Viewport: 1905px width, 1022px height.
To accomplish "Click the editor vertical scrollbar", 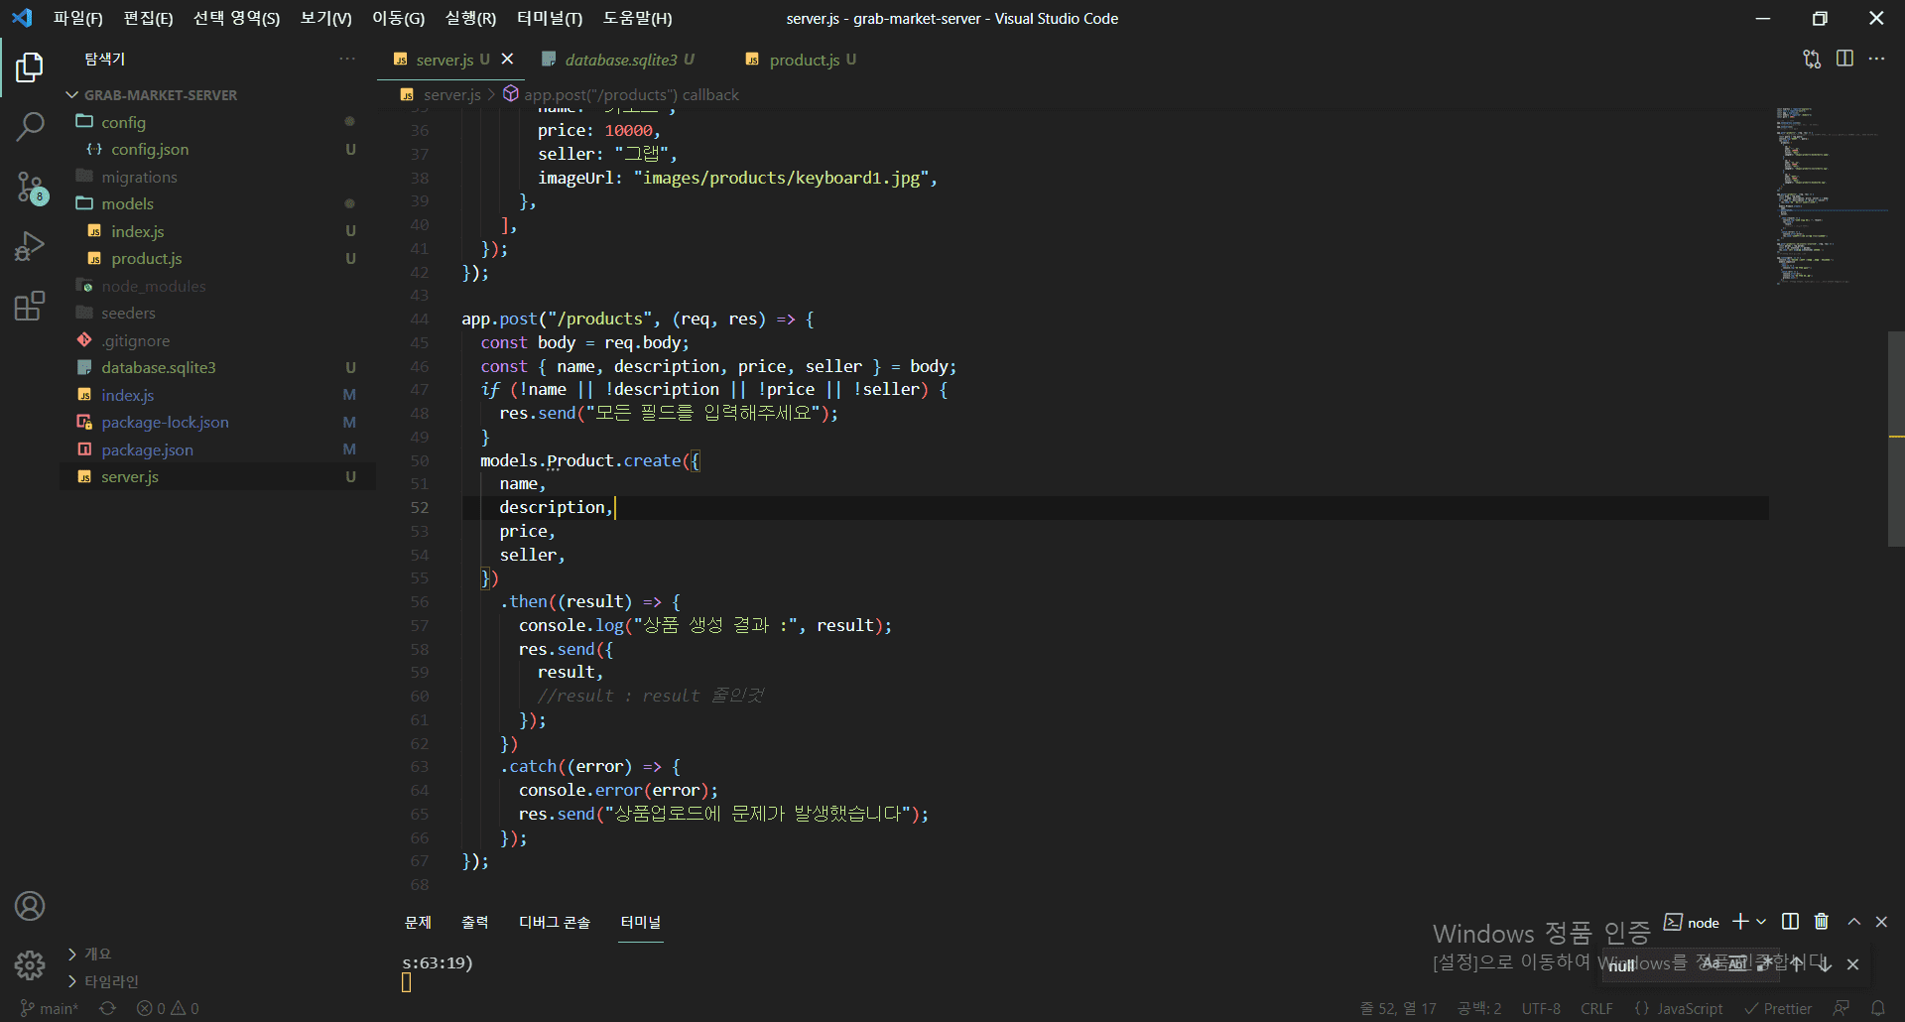I will pyautogui.click(x=1896, y=439).
